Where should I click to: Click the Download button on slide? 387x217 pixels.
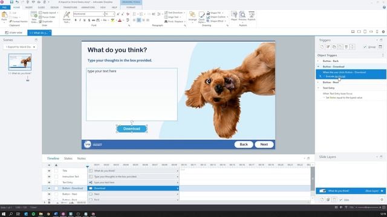pos(132,128)
